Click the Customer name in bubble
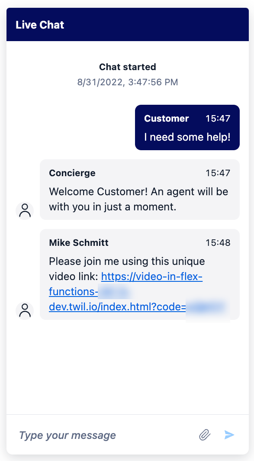 click(x=167, y=119)
